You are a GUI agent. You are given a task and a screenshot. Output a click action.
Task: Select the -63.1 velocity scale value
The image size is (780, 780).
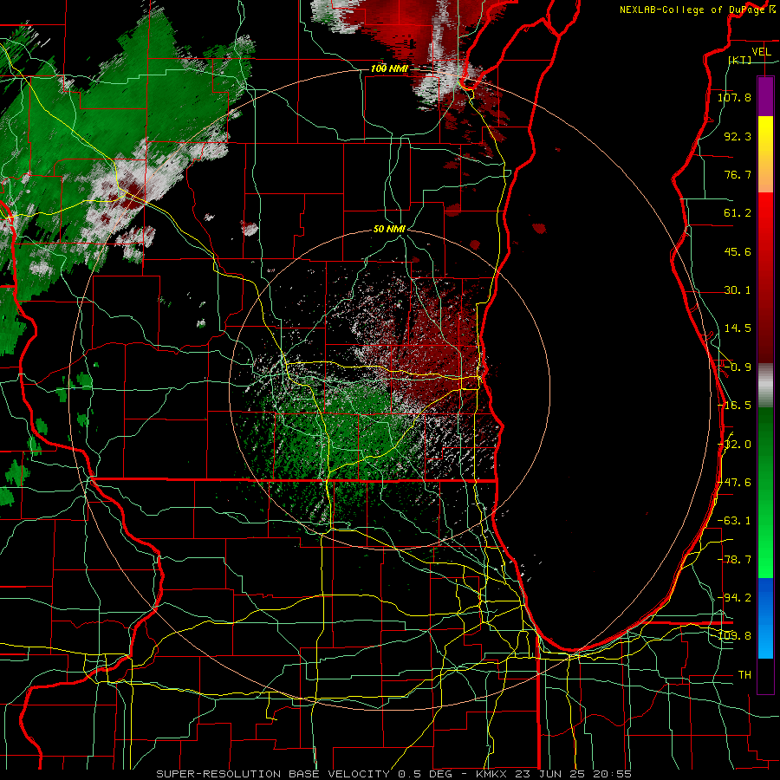(734, 521)
